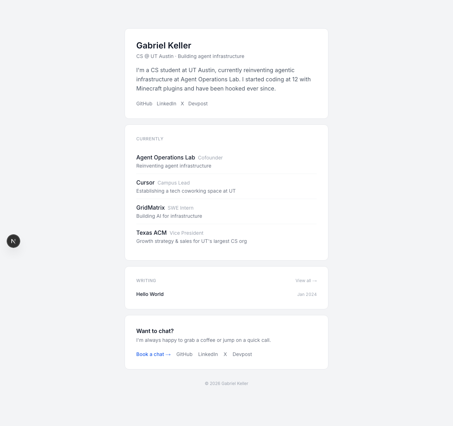Open Devpost link below the bio
This screenshot has width=453, height=426.
coord(198,104)
